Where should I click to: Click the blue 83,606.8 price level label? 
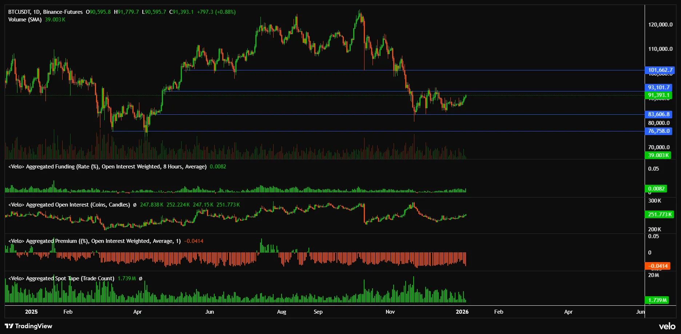(x=658, y=114)
